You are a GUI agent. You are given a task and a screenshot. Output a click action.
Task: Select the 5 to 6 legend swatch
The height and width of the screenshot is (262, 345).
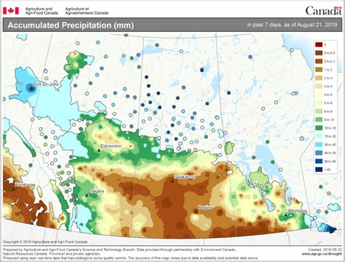click(x=319, y=103)
